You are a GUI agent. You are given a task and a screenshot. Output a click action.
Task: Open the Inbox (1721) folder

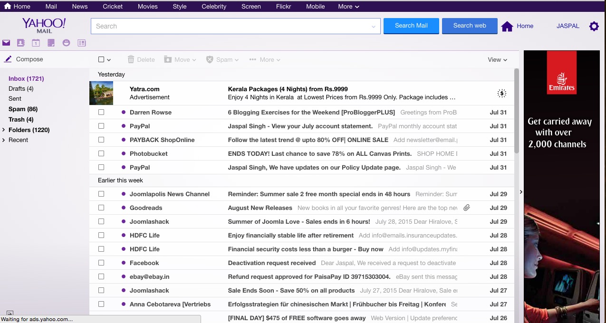26,78
